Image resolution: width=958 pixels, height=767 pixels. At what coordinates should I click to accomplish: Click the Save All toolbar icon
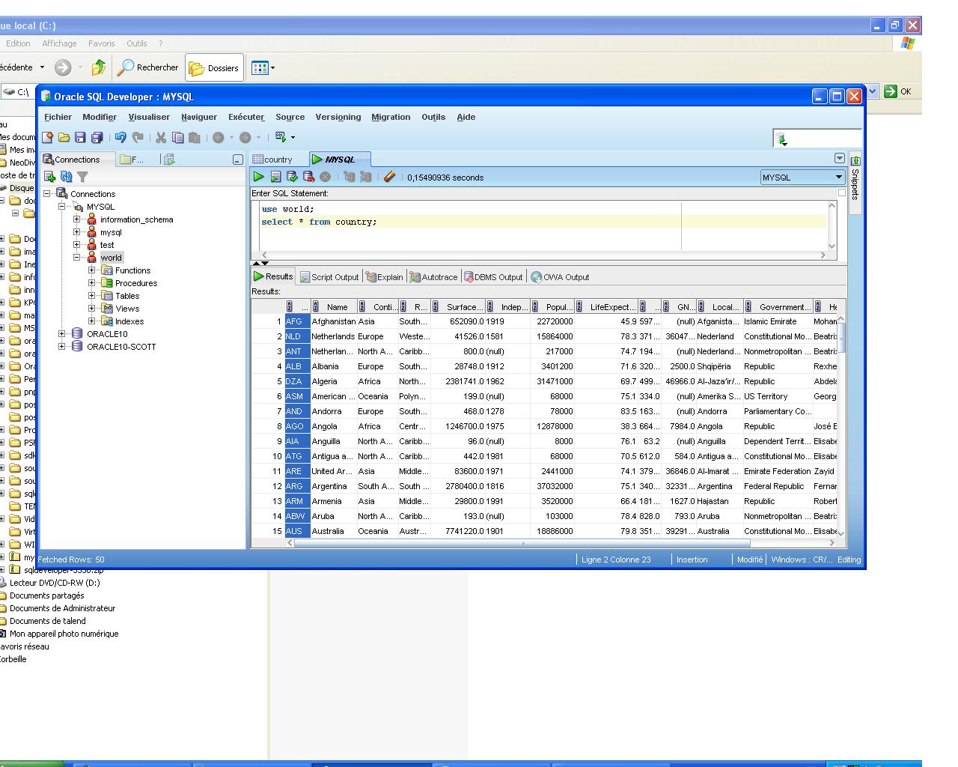[97, 138]
